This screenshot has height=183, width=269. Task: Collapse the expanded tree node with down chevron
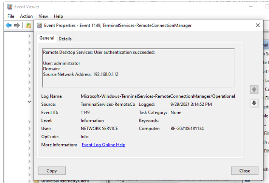pos(29,102)
